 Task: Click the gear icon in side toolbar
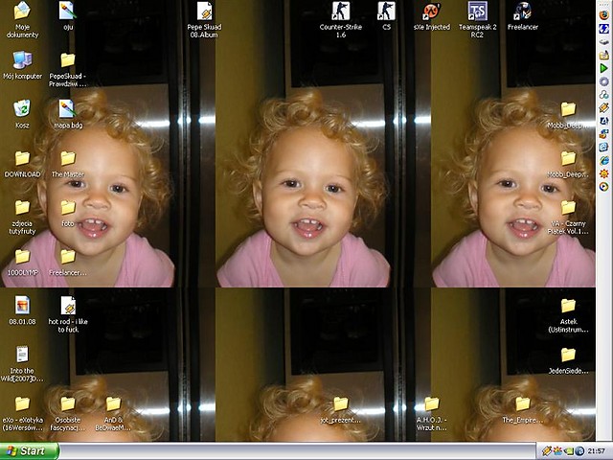pyautogui.click(x=604, y=81)
